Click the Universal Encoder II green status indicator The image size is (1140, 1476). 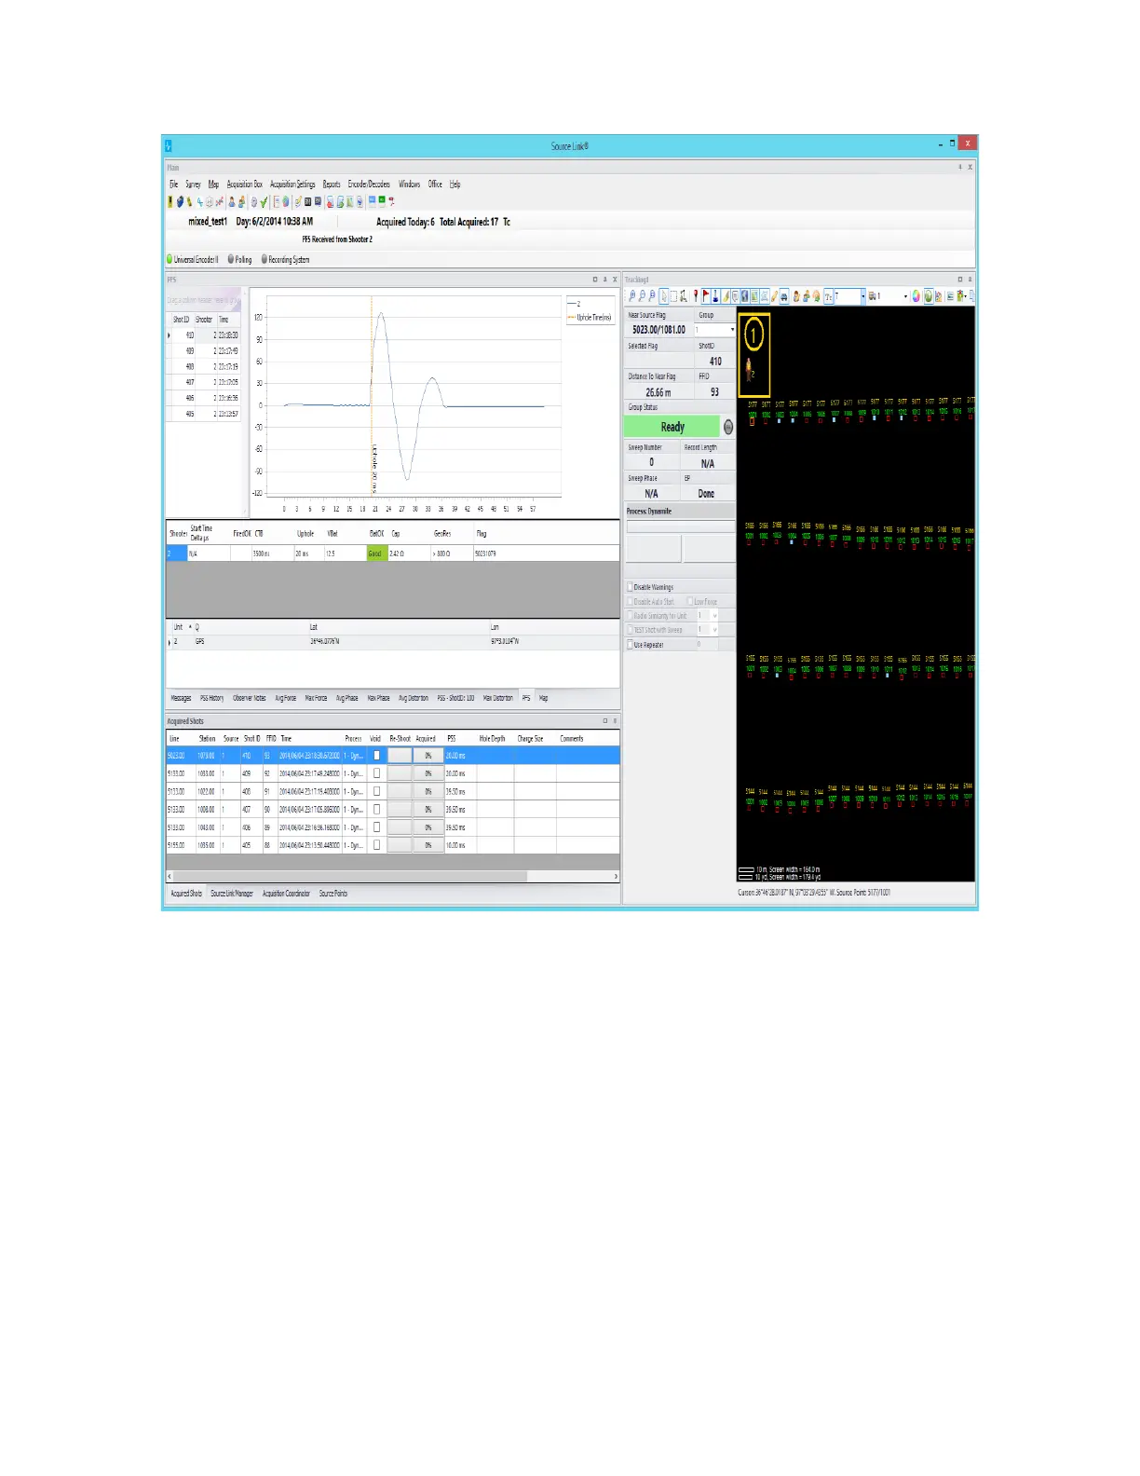tap(170, 260)
